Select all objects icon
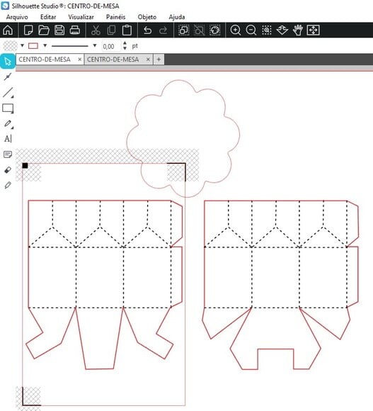Screen dimensions: 373x411 184,30
